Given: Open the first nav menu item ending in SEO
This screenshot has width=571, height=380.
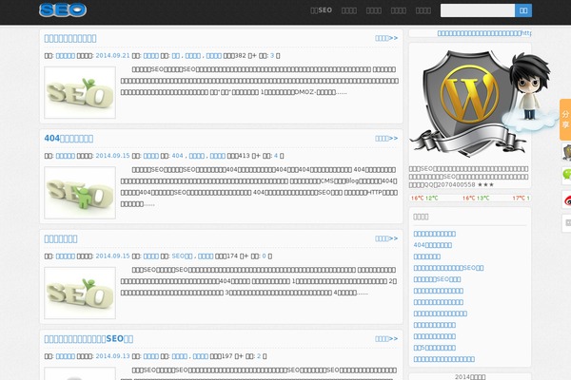Looking at the screenshot, I should 322,10.
